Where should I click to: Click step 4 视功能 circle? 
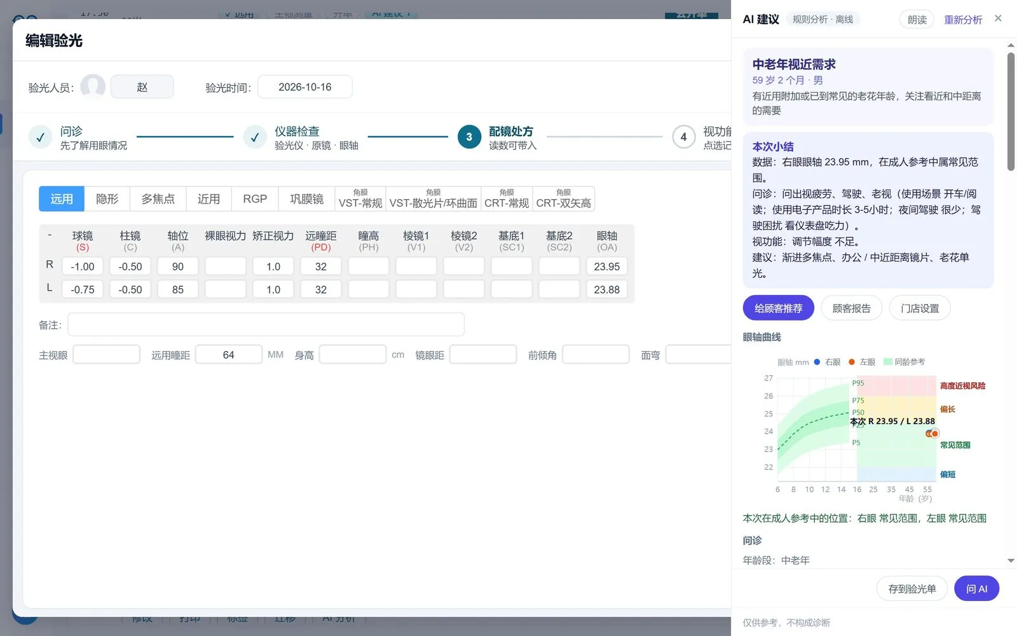point(683,137)
